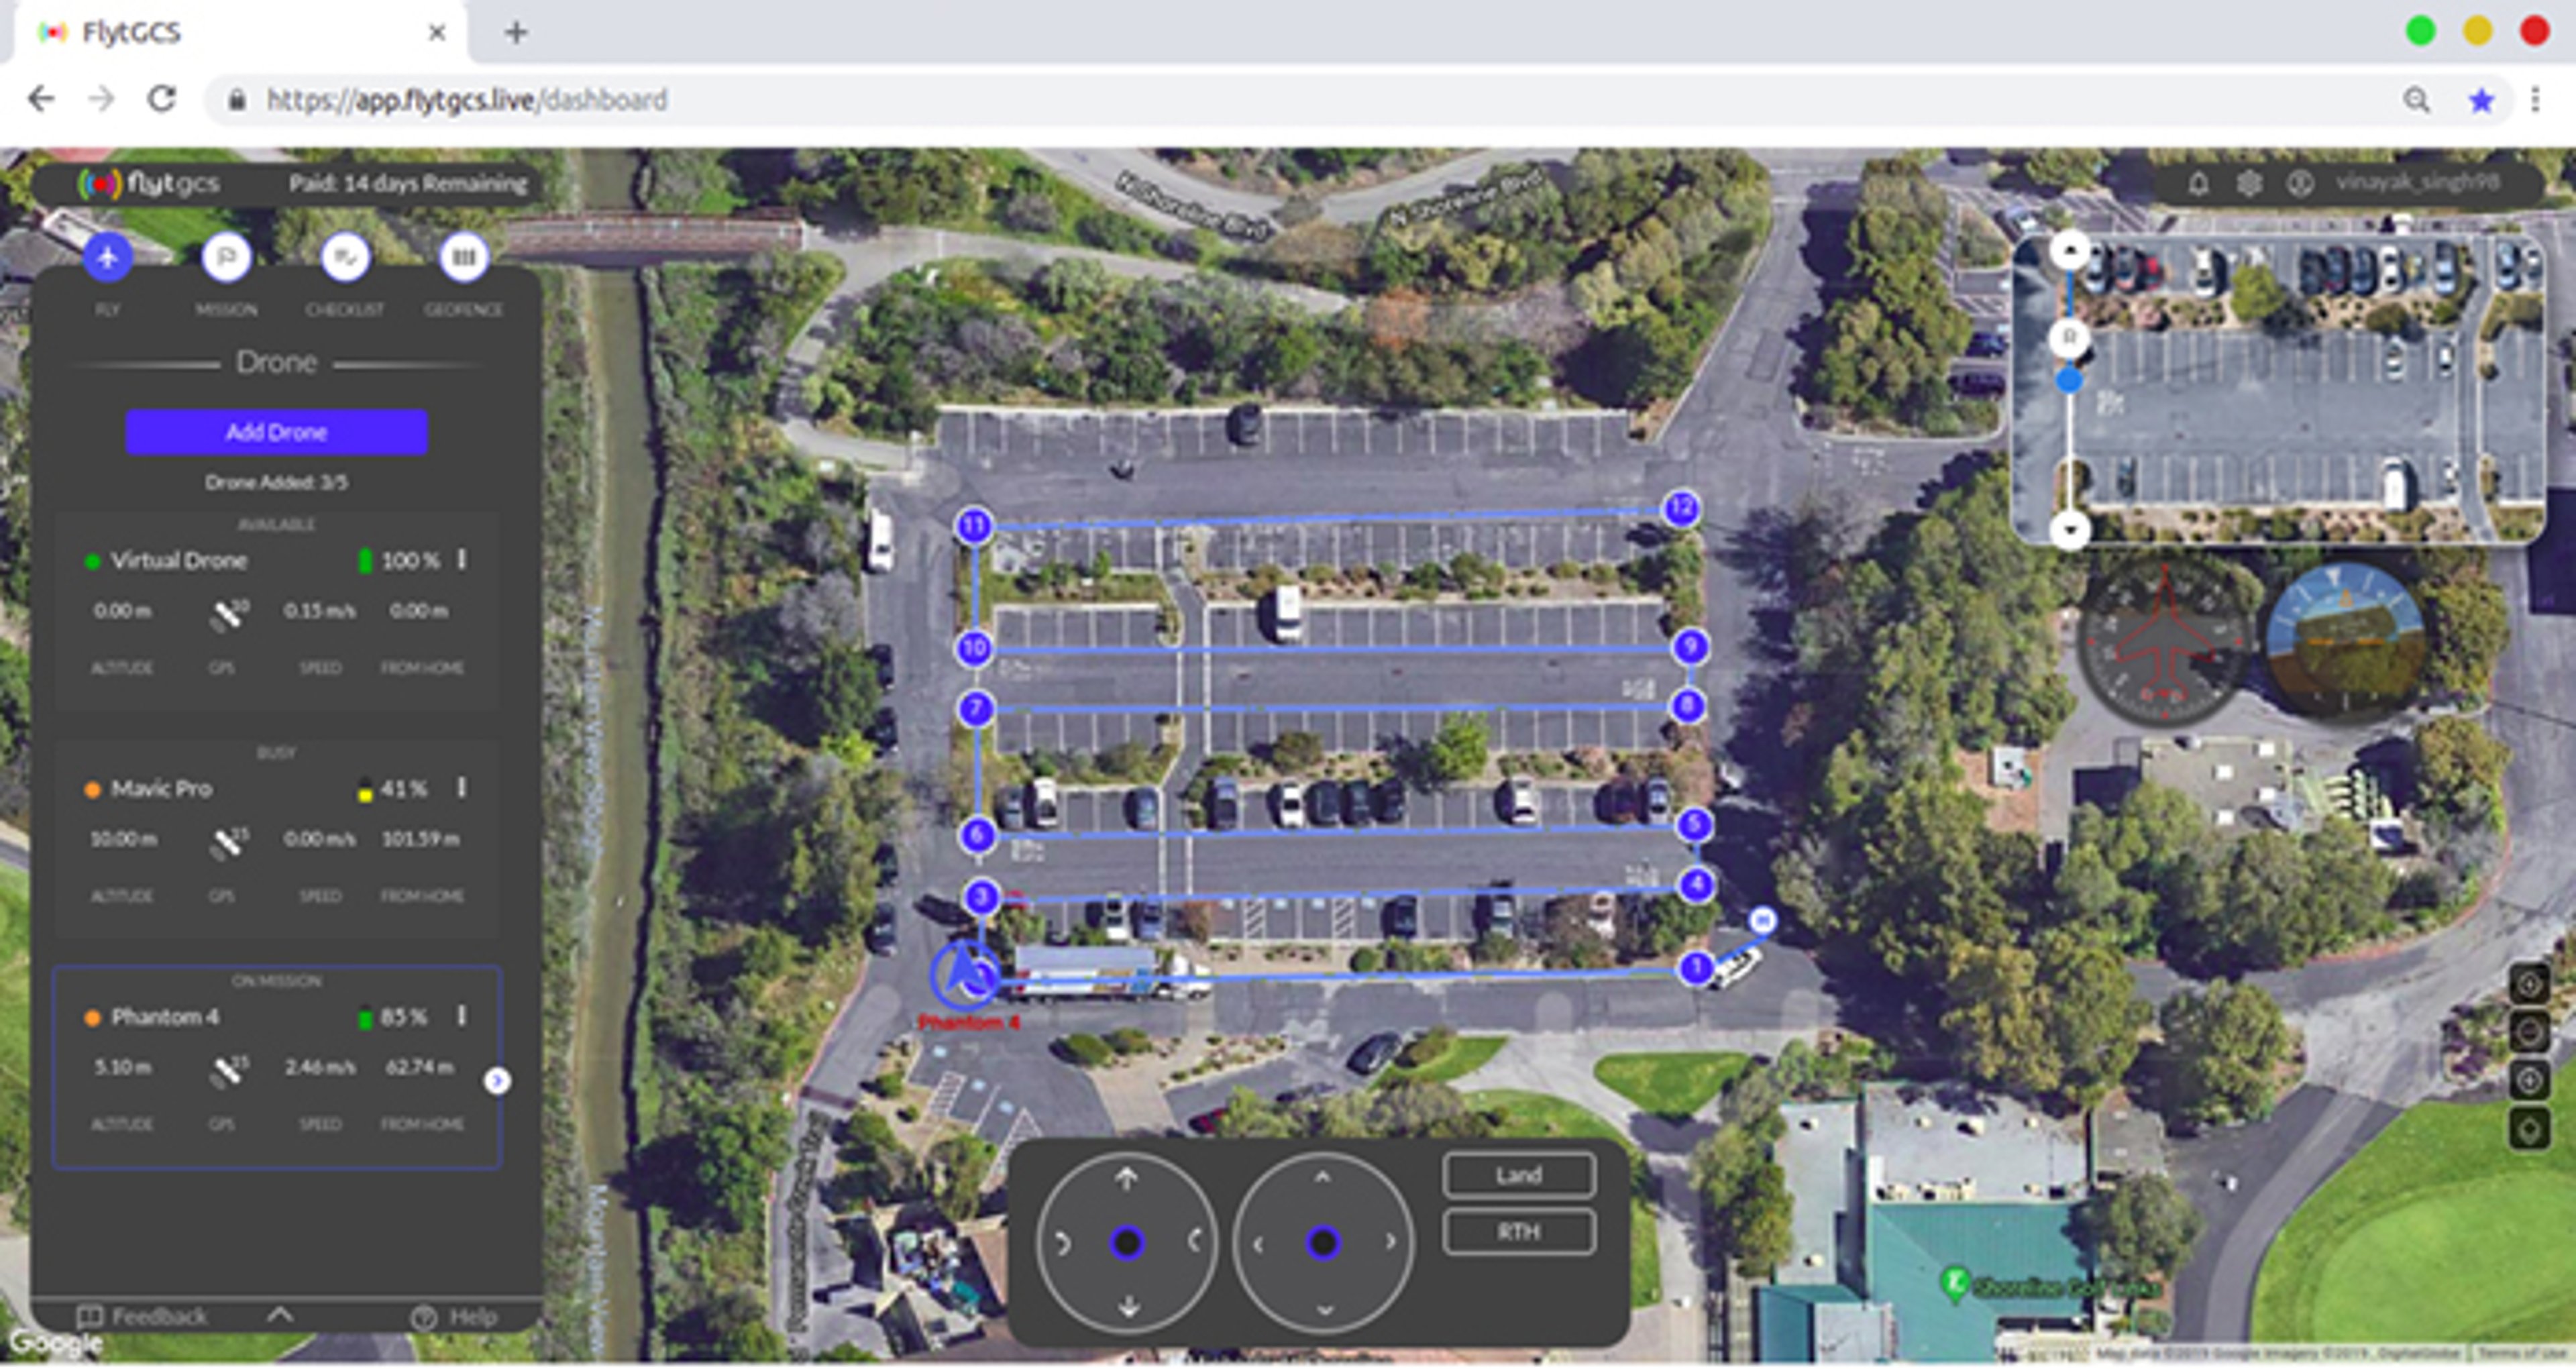Click the Mavic Pro battery icon
This screenshot has height=1369, width=2576.
pyautogui.click(x=365, y=789)
